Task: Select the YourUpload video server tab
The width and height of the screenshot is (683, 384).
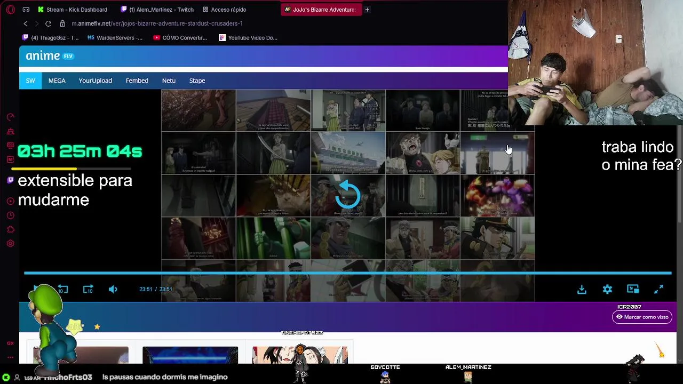Action: coord(96,81)
